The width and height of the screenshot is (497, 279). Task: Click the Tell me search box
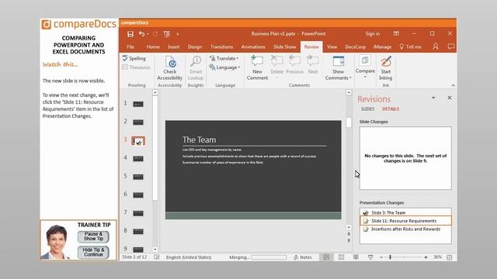(x=411, y=46)
